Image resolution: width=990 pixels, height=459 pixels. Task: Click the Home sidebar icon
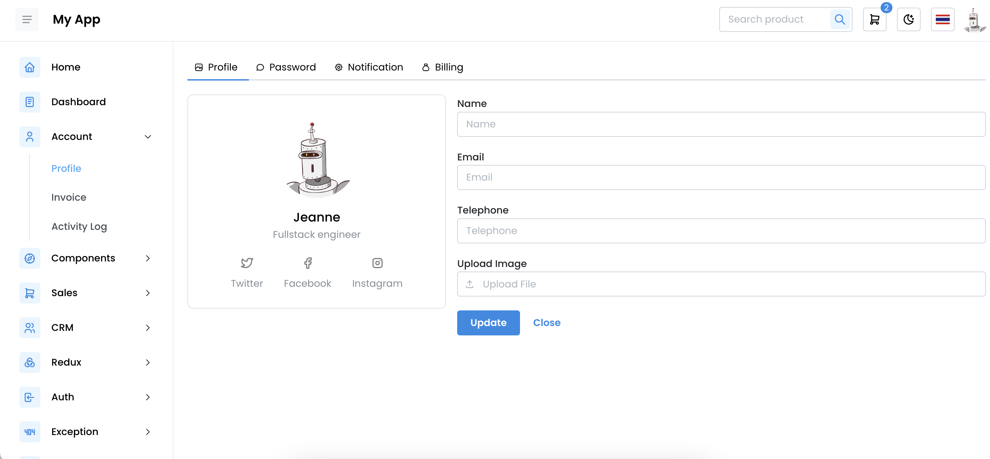(x=30, y=67)
